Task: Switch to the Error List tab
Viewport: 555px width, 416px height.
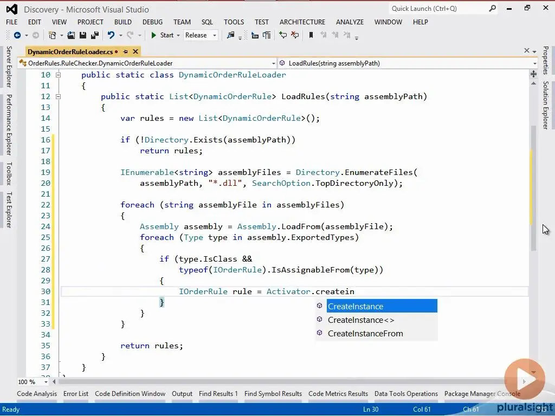Action: (x=75, y=394)
